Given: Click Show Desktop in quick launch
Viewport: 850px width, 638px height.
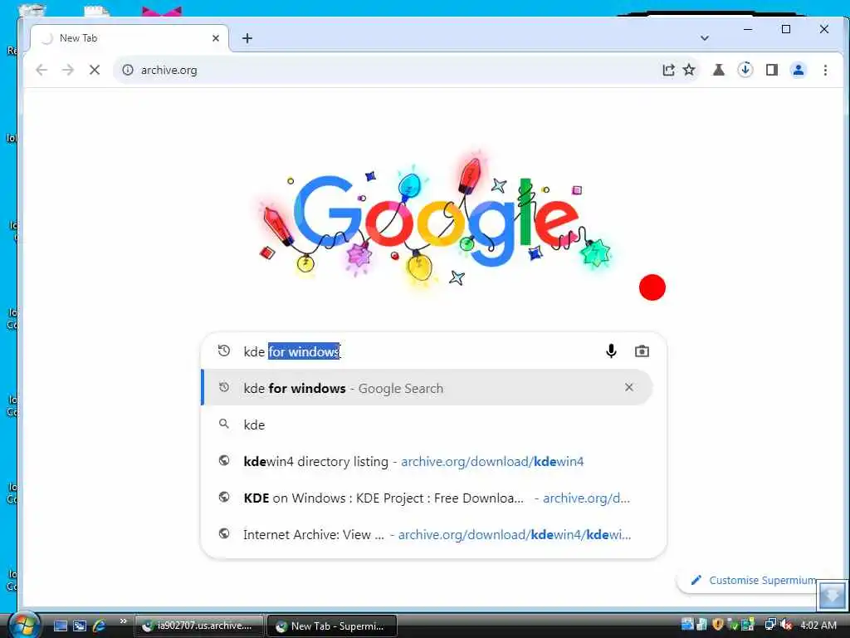Looking at the screenshot, I should tap(61, 626).
